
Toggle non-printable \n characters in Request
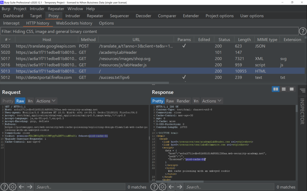click(x=30, y=101)
